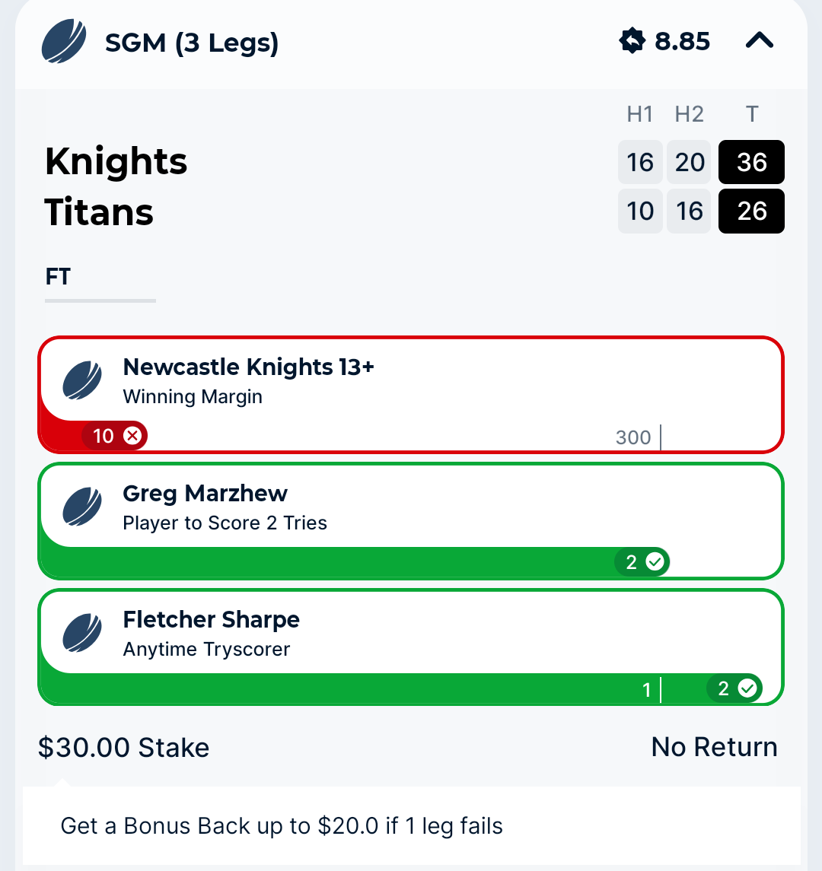Open Fletcher Sharpe Anytime Tryscorer leg

coord(411,647)
